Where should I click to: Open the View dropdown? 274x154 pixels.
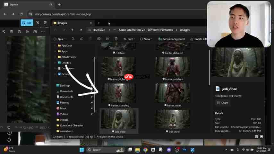[x=146, y=39]
